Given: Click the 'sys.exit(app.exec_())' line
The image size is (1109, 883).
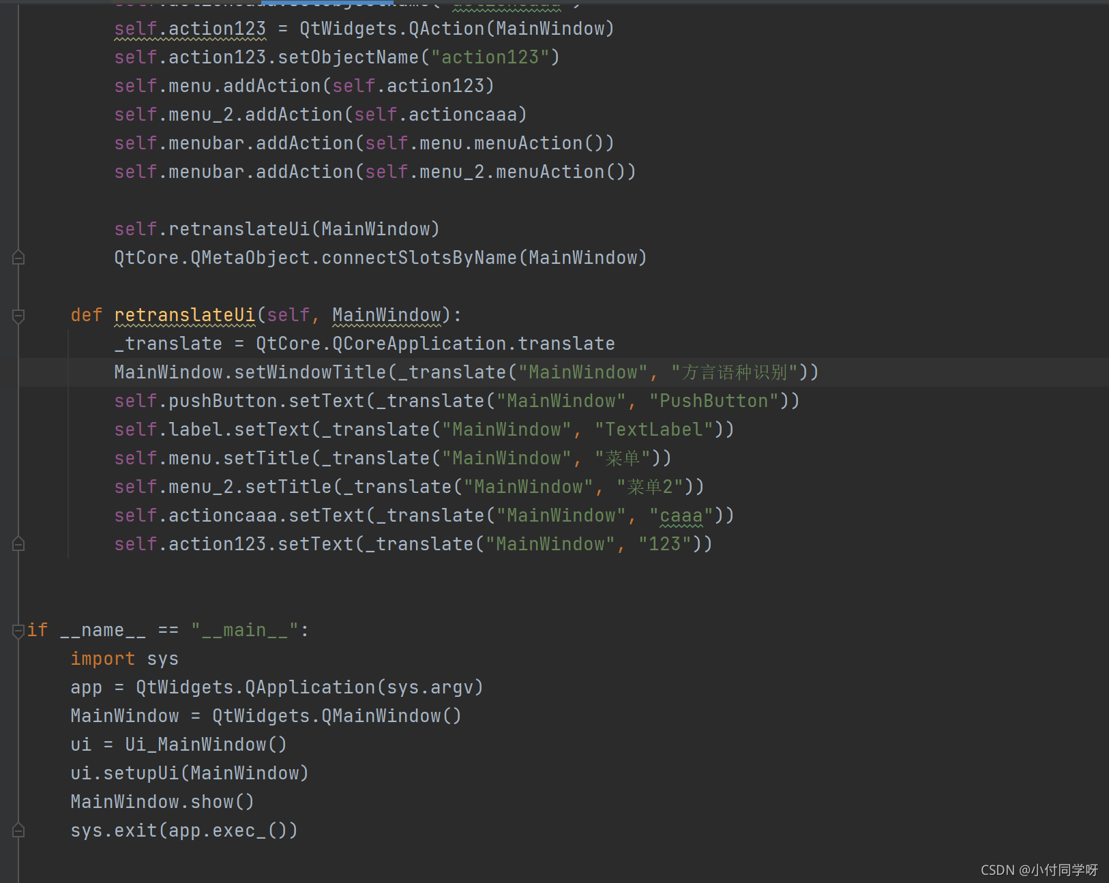Looking at the screenshot, I should 184,830.
